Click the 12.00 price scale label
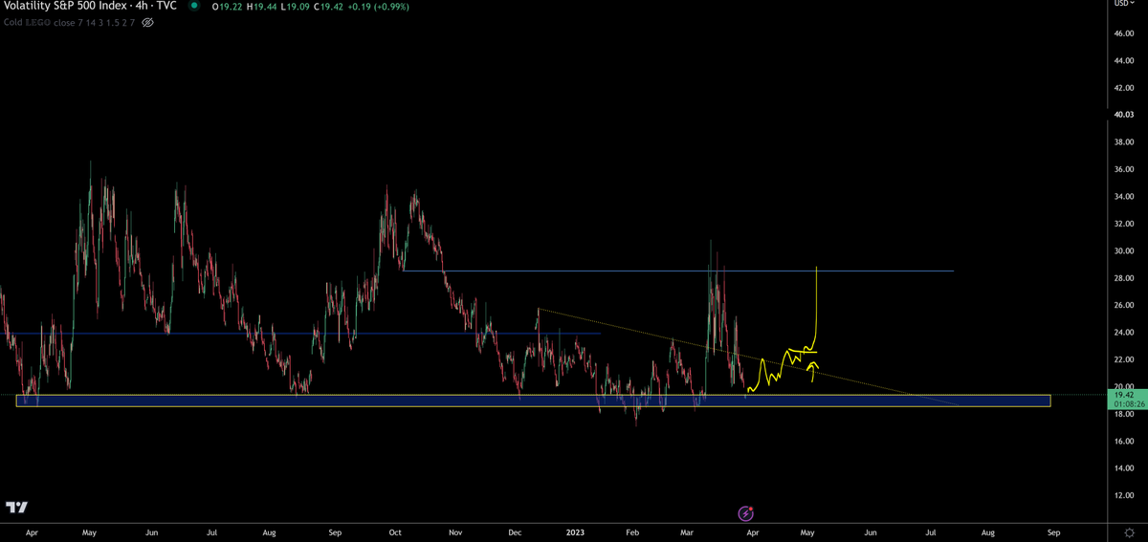 tap(1124, 495)
